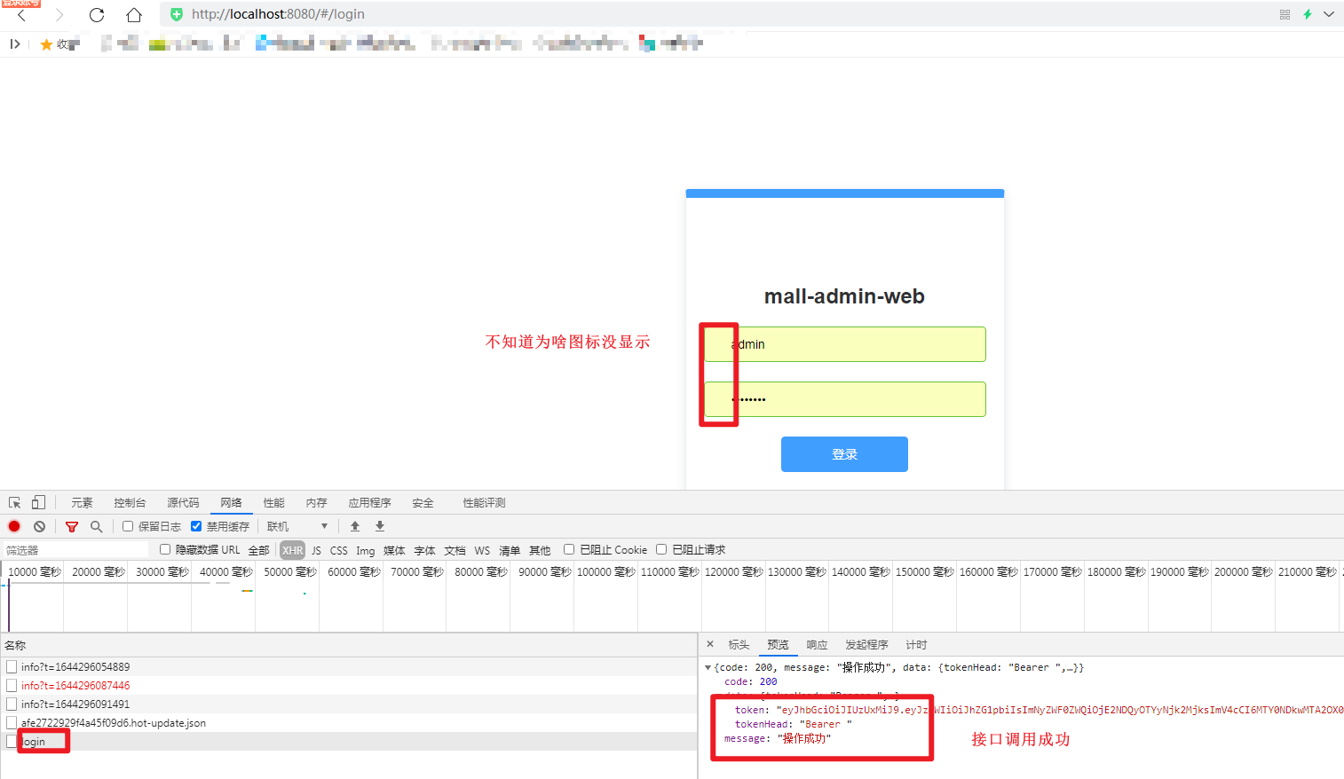Click the red filter funnel icon
This screenshot has width=1344, height=779.
(x=71, y=525)
